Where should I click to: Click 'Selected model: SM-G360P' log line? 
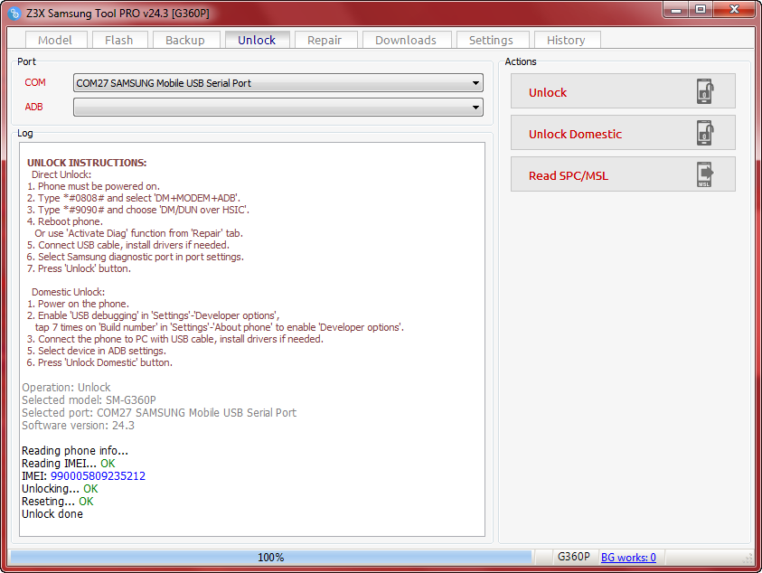89,400
